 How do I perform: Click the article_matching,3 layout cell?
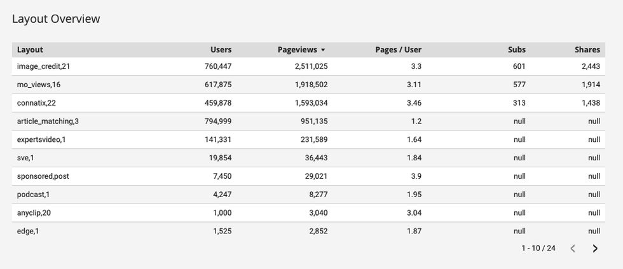click(x=48, y=121)
